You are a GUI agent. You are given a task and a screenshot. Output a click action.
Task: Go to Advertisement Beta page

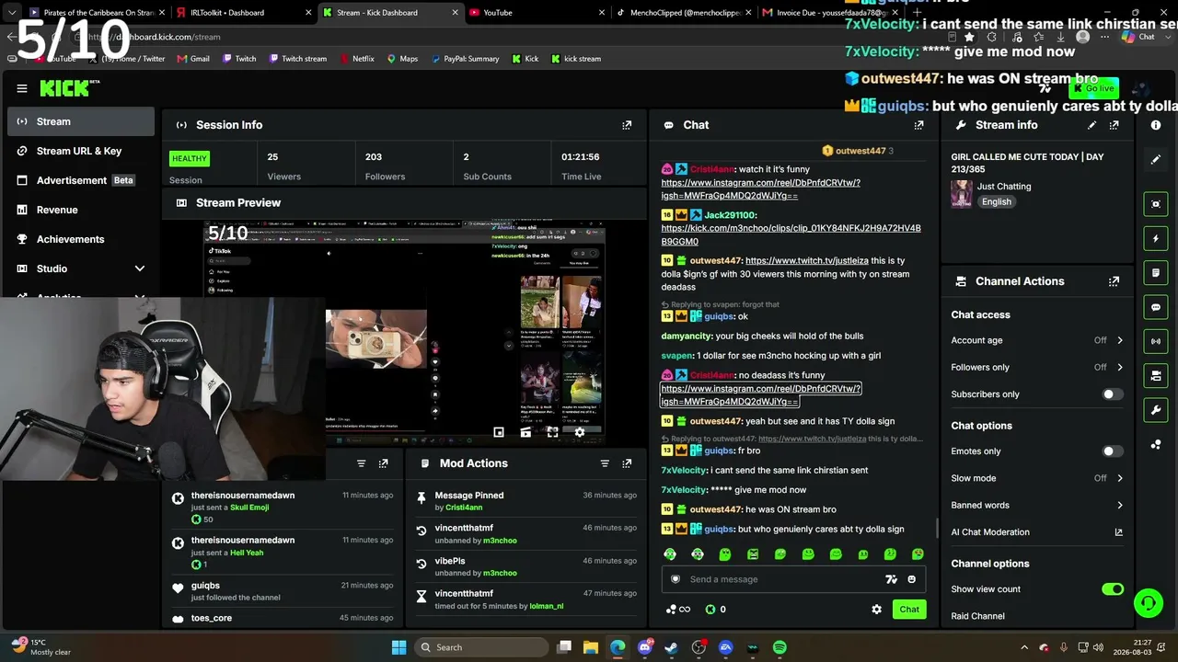[x=81, y=180]
